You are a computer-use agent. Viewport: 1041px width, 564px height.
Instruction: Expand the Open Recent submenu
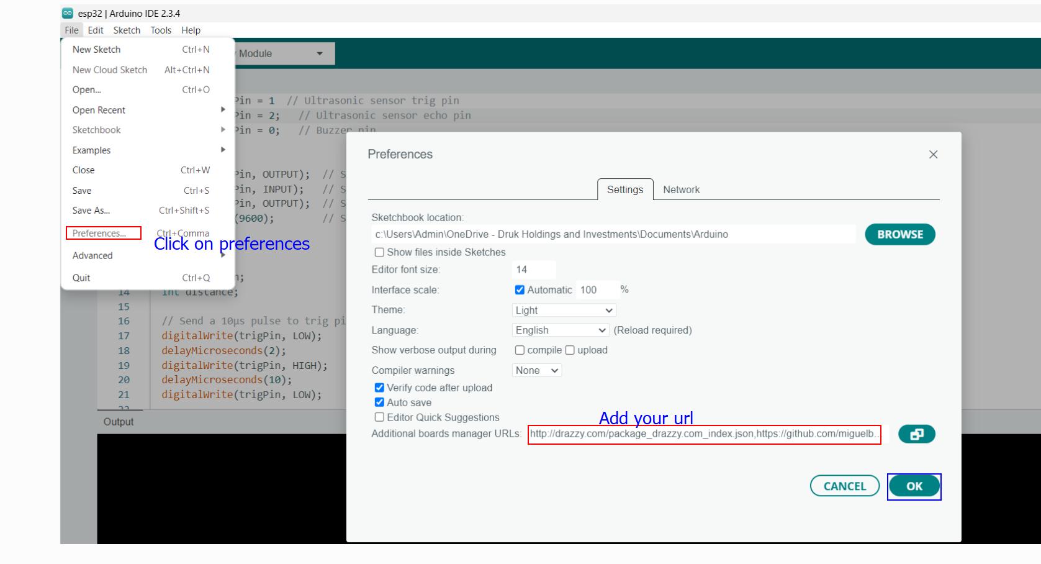tap(148, 110)
